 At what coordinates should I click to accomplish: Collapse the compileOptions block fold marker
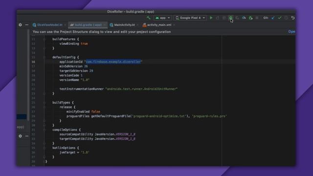[44, 130]
